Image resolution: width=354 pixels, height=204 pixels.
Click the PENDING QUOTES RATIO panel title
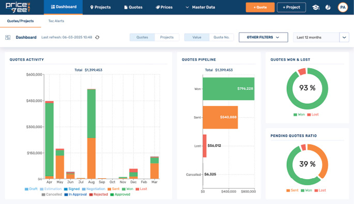[294, 136]
